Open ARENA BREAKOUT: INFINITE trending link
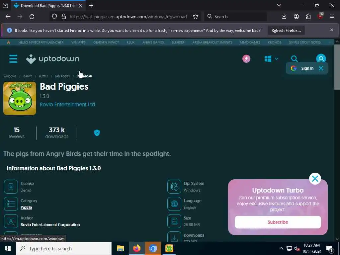Screen dimensions: 340x255 point(212,42)
